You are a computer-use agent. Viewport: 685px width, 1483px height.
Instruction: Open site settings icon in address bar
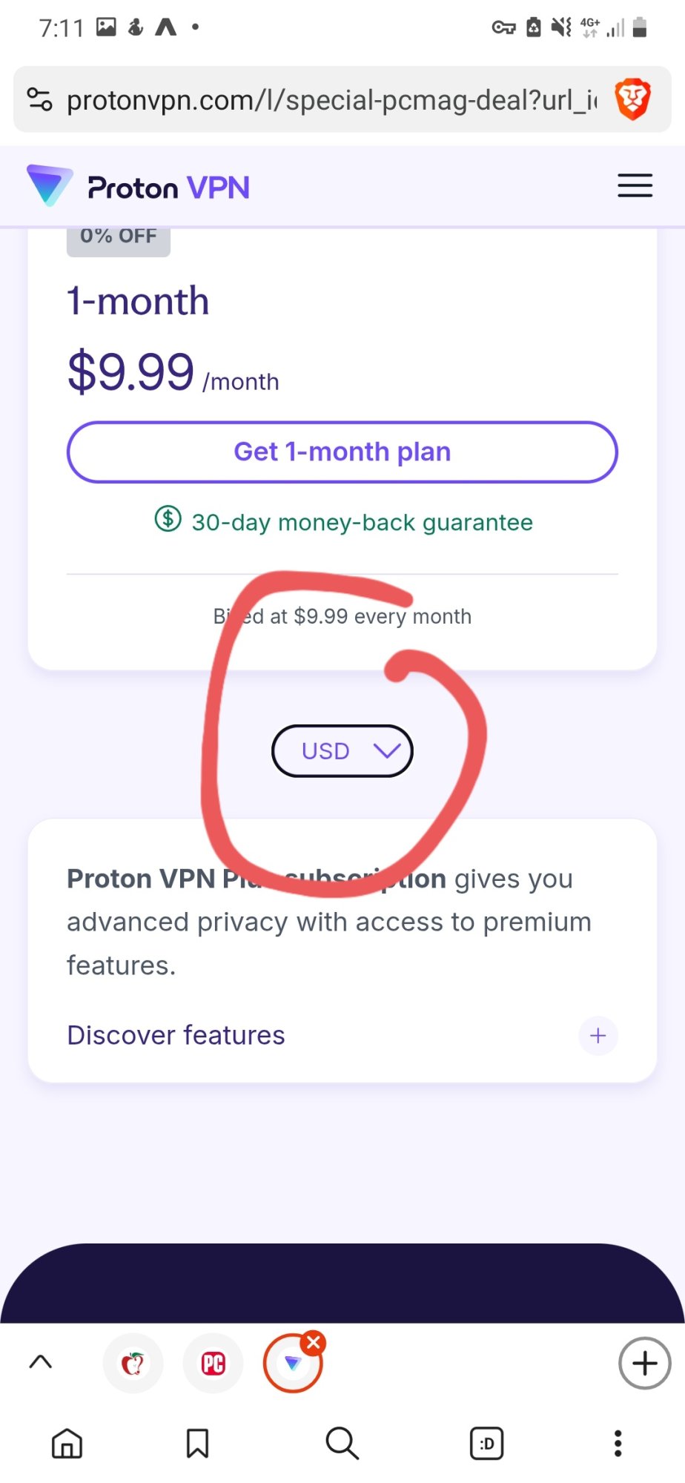point(39,99)
